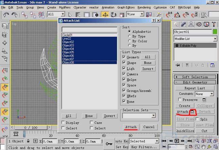Choose the Rectangular Selection Region tool
This screenshot has width=219, height=150.
86,15
